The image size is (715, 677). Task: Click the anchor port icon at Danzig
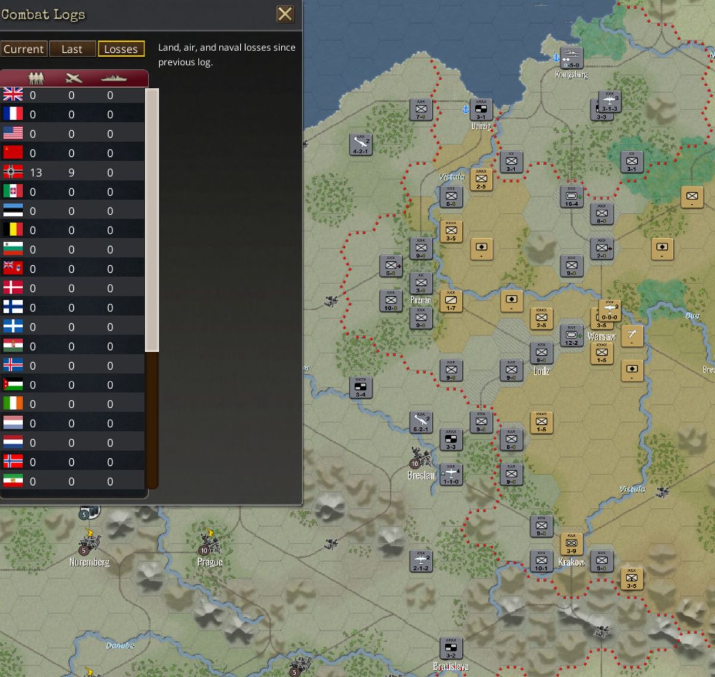pos(466,109)
